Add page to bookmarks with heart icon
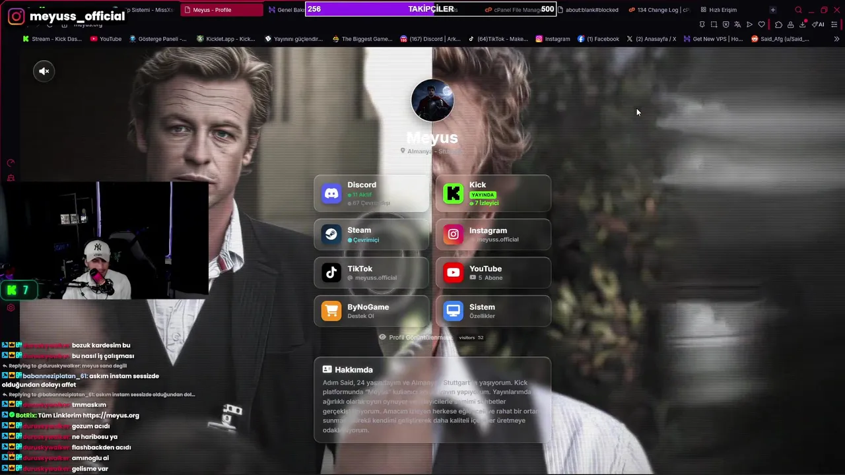 [x=761, y=24]
